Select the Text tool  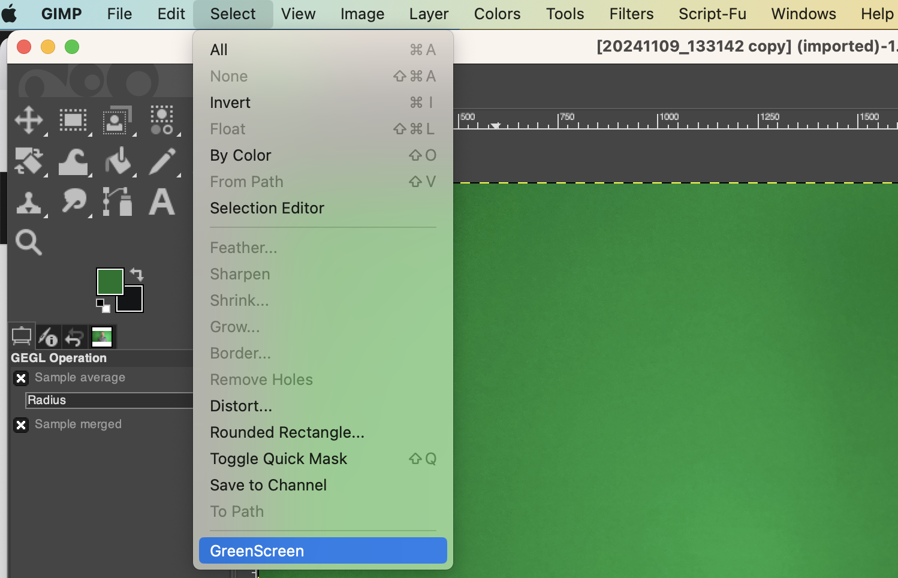click(162, 201)
